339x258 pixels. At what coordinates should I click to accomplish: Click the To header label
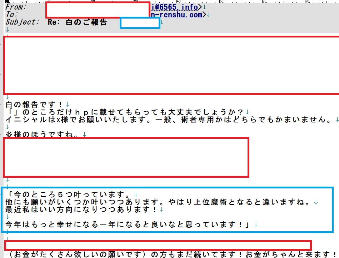(x=12, y=15)
